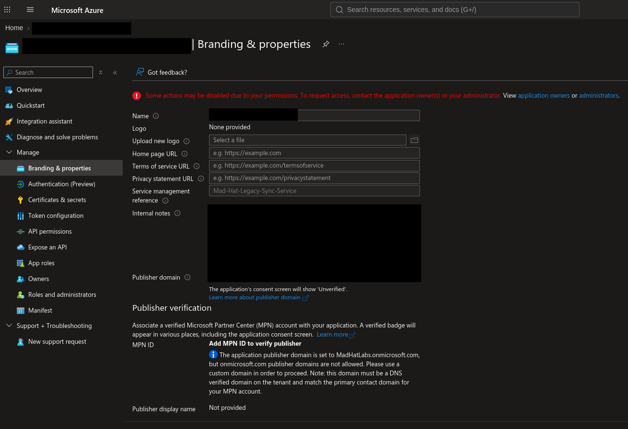The image size is (628, 429).
Task: Click the info icon beside Internal notes
Action: (x=177, y=213)
